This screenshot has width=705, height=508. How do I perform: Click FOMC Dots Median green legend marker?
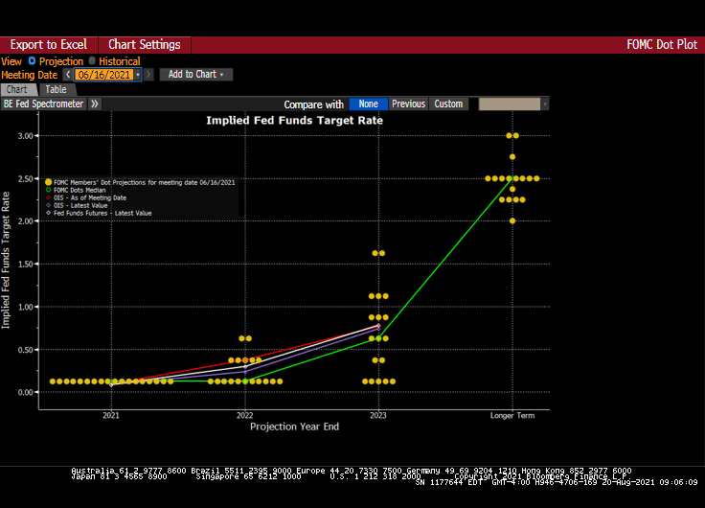point(49,189)
